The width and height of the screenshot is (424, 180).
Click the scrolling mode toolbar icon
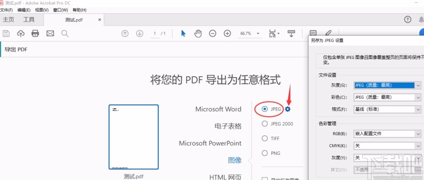291,33
